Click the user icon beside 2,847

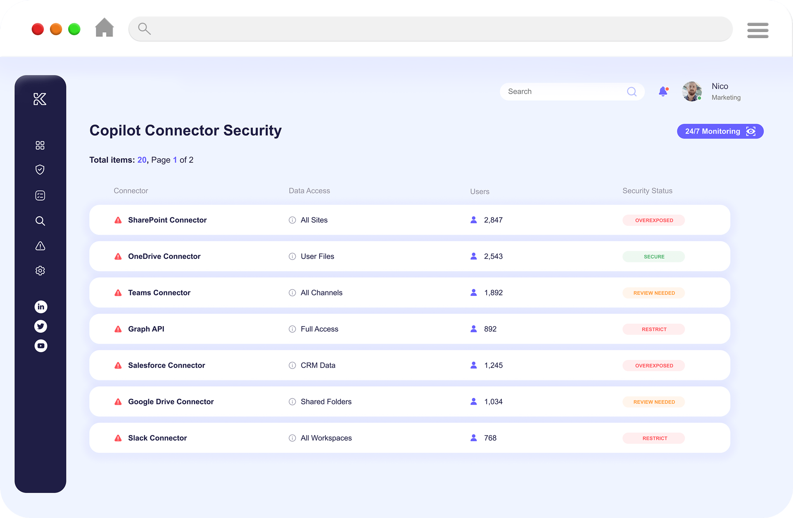tap(474, 220)
